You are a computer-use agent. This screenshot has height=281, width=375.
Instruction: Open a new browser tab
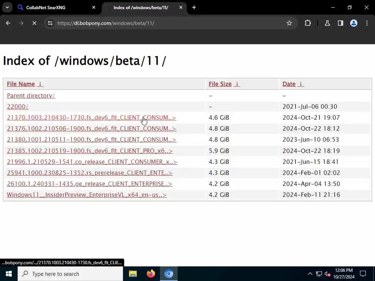click(x=194, y=7)
